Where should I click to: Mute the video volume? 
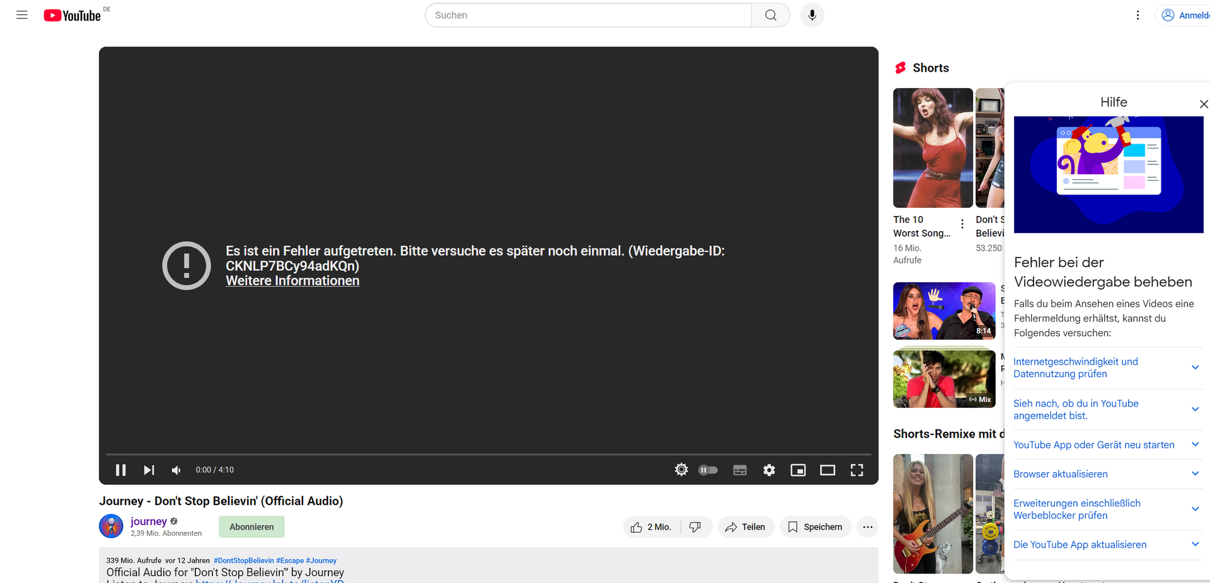click(176, 470)
